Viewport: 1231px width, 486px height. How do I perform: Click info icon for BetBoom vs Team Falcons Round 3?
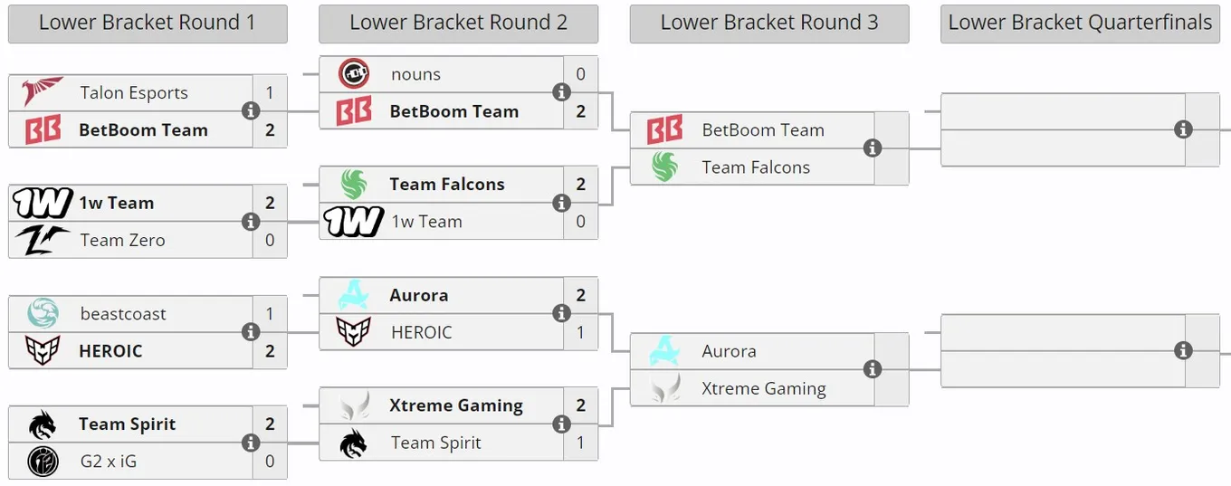(872, 148)
